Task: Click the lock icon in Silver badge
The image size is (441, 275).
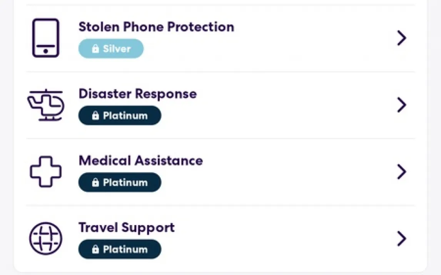Action: (95, 49)
